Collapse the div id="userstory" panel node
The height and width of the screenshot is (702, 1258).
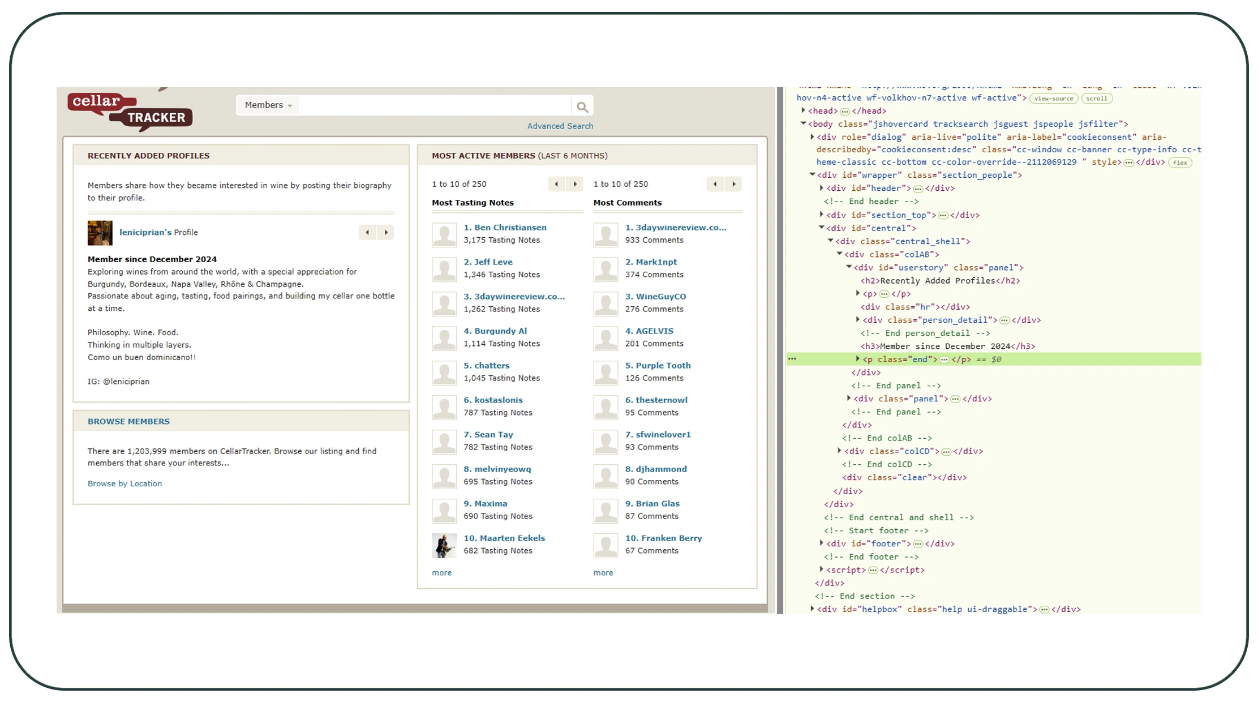849,268
